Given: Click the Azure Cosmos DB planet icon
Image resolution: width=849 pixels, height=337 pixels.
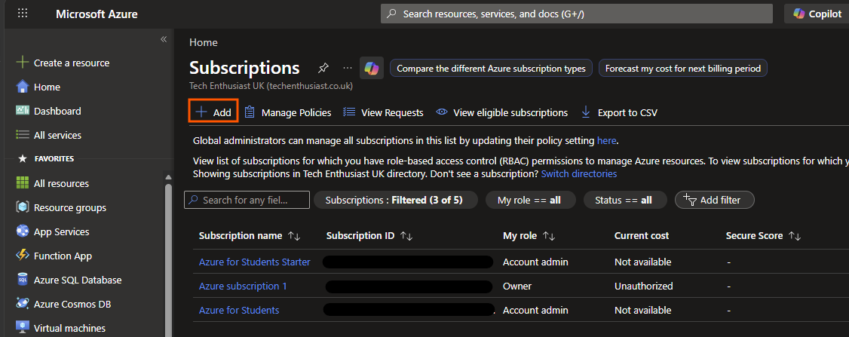Looking at the screenshot, I should point(22,304).
